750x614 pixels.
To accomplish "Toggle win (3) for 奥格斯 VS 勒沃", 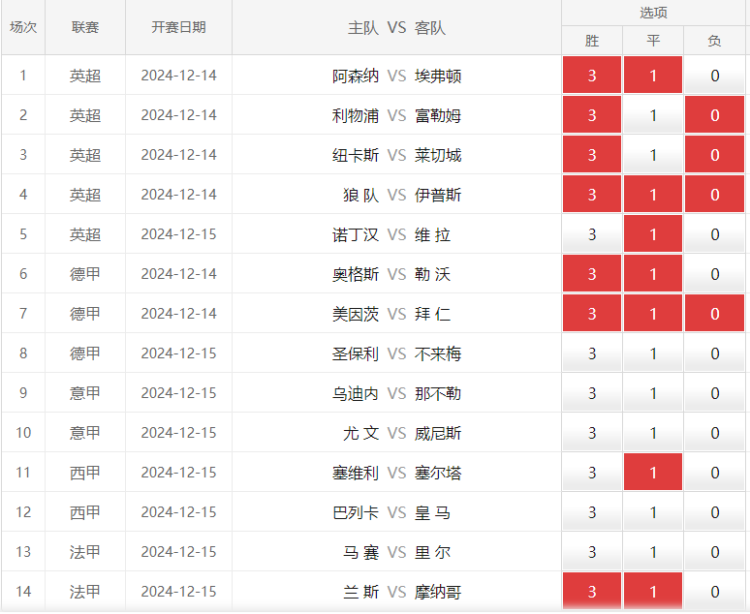I will coord(592,273).
